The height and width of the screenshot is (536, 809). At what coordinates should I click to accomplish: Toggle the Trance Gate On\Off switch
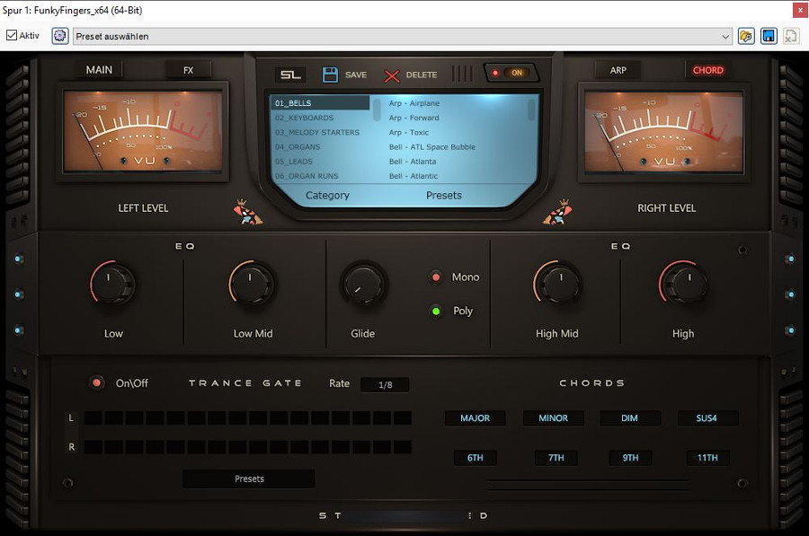pos(96,383)
